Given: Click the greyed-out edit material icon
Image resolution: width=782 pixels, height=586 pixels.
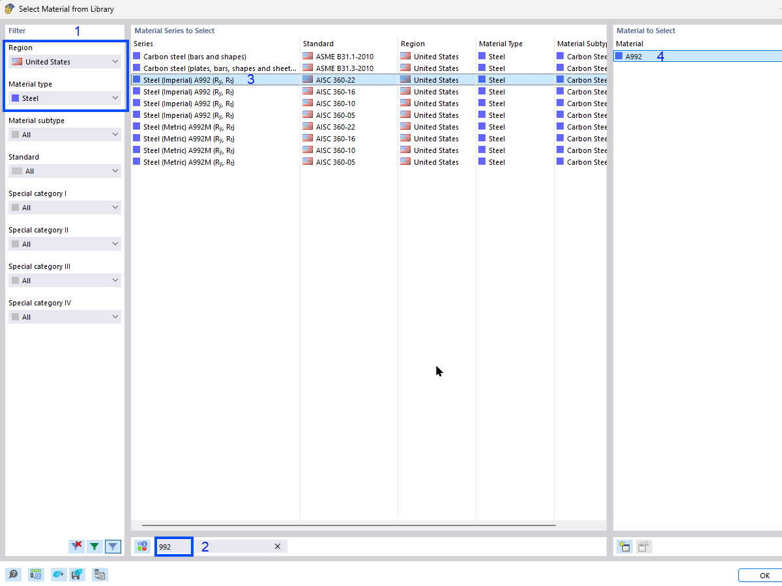Looking at the screenshot, I should [644, 547].
